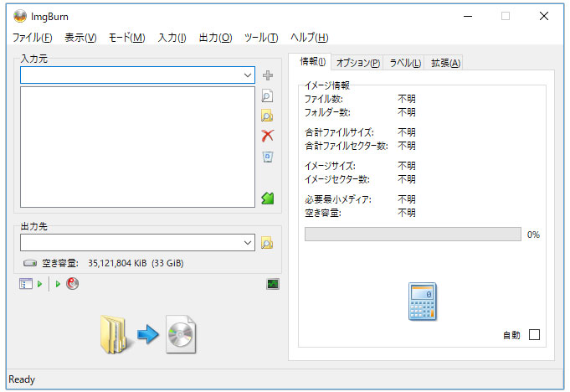Viewport: 570px width, 392px height.
Task: Open the 出力(O) menu
Action: 215,38
